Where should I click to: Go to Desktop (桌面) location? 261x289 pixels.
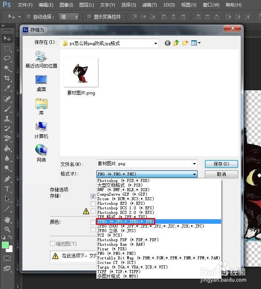coord(41,83)
